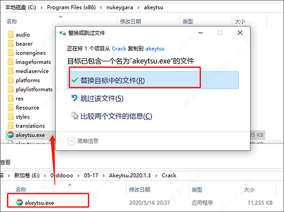284x212 pixels.
Task: Select the imageformats folder icon
Action: [11, 62]
